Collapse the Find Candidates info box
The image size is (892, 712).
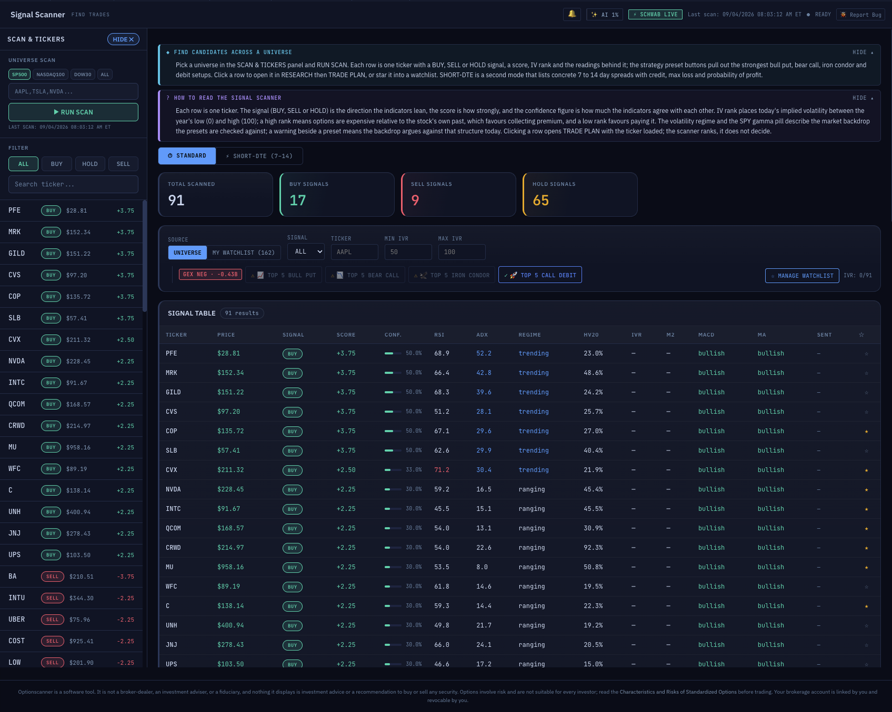[863, 52]
